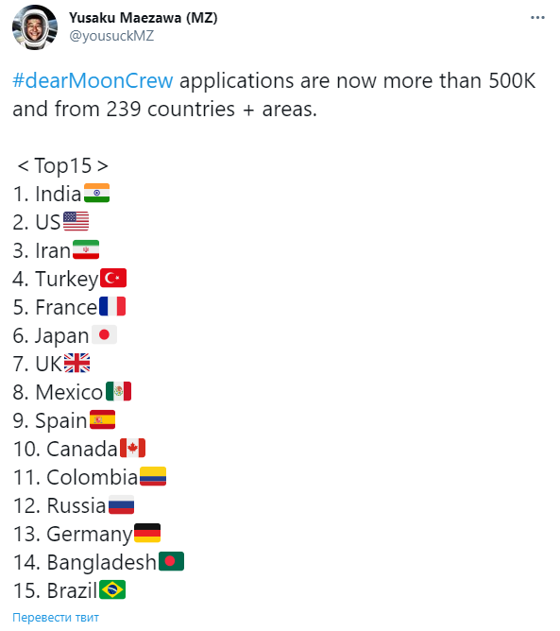Click the Brazil flag emoji
Image resolution: width=560 pixels, height=631 pixels.
(112, 589)
